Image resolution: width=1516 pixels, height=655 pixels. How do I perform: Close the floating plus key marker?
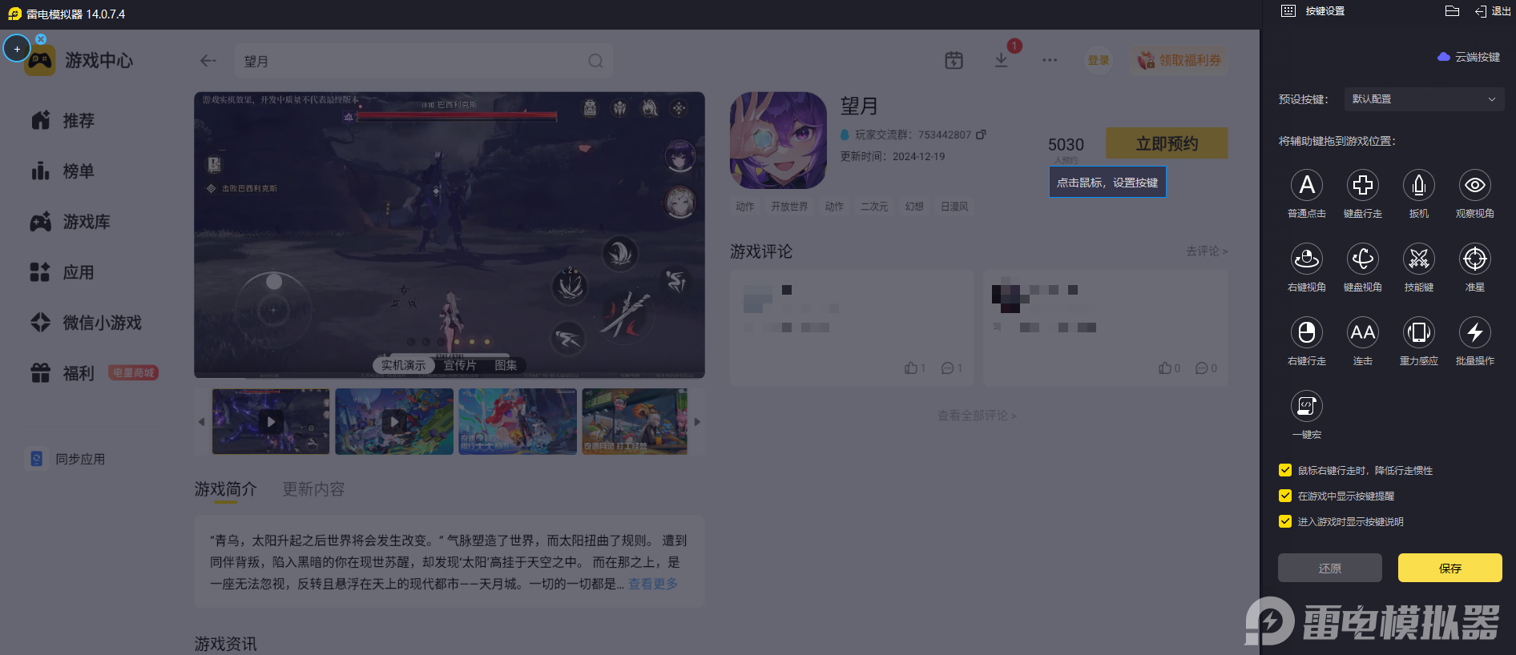pos(41,38)
